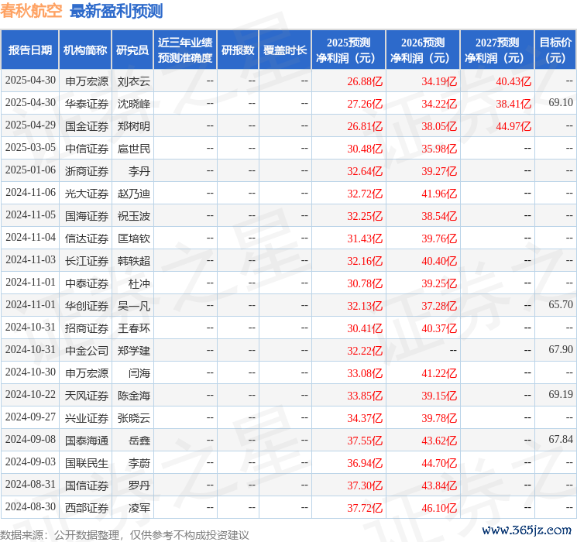
Task: Click target price 65.70
Action: coord(561,304)
